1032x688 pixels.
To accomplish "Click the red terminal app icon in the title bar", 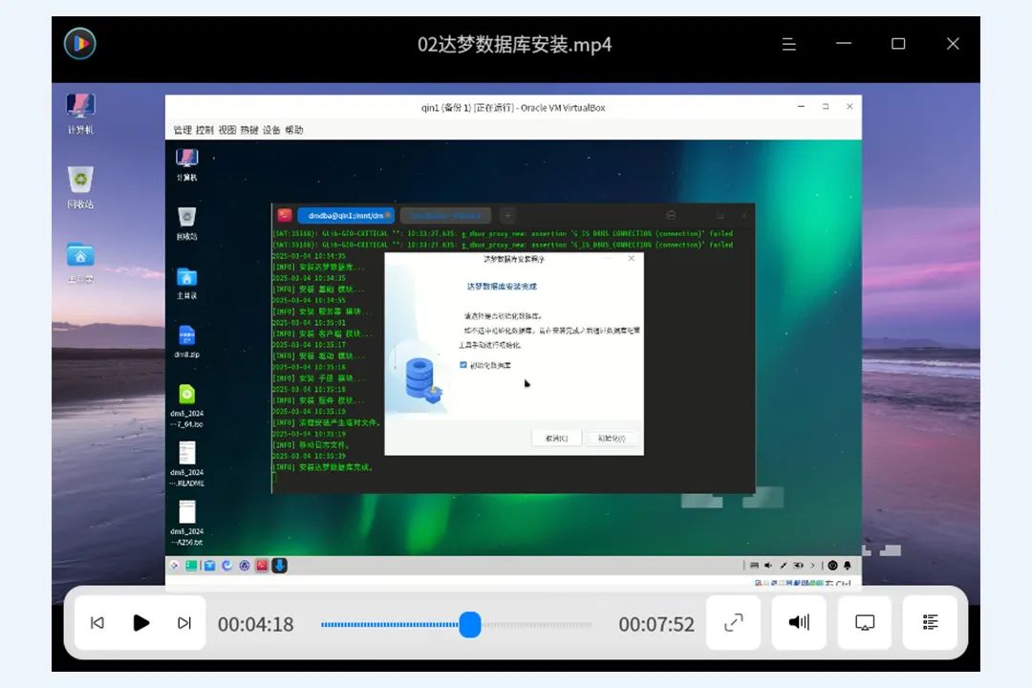I will point(285,215).
